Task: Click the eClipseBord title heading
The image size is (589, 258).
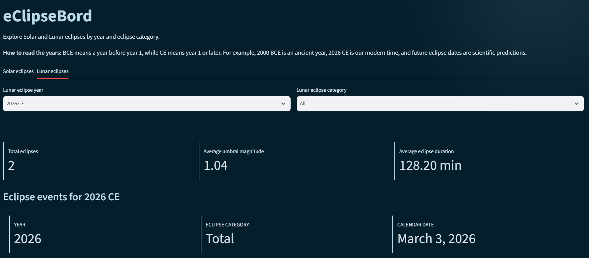Action: (47, 16)
